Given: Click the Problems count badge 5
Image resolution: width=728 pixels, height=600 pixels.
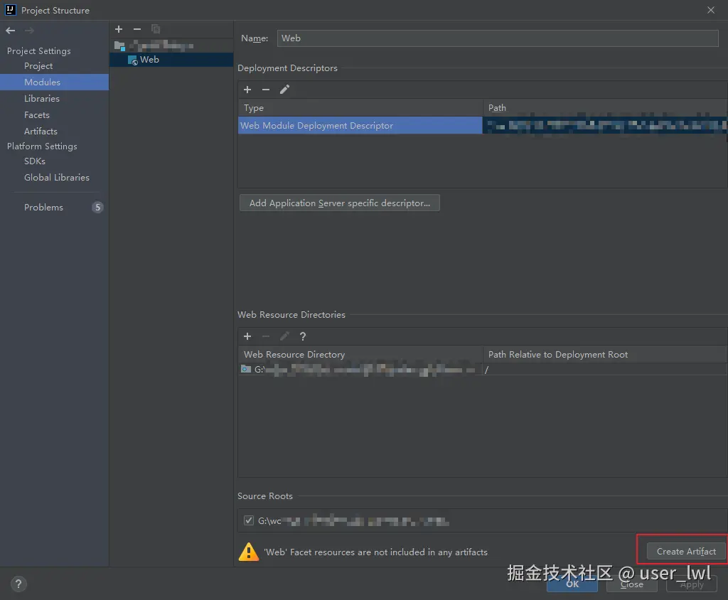Looking at the screenshot, I should click(x=97, y=207).
